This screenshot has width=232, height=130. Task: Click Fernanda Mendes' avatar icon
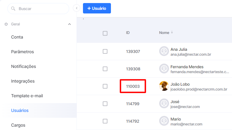click(x=164, y=69)
